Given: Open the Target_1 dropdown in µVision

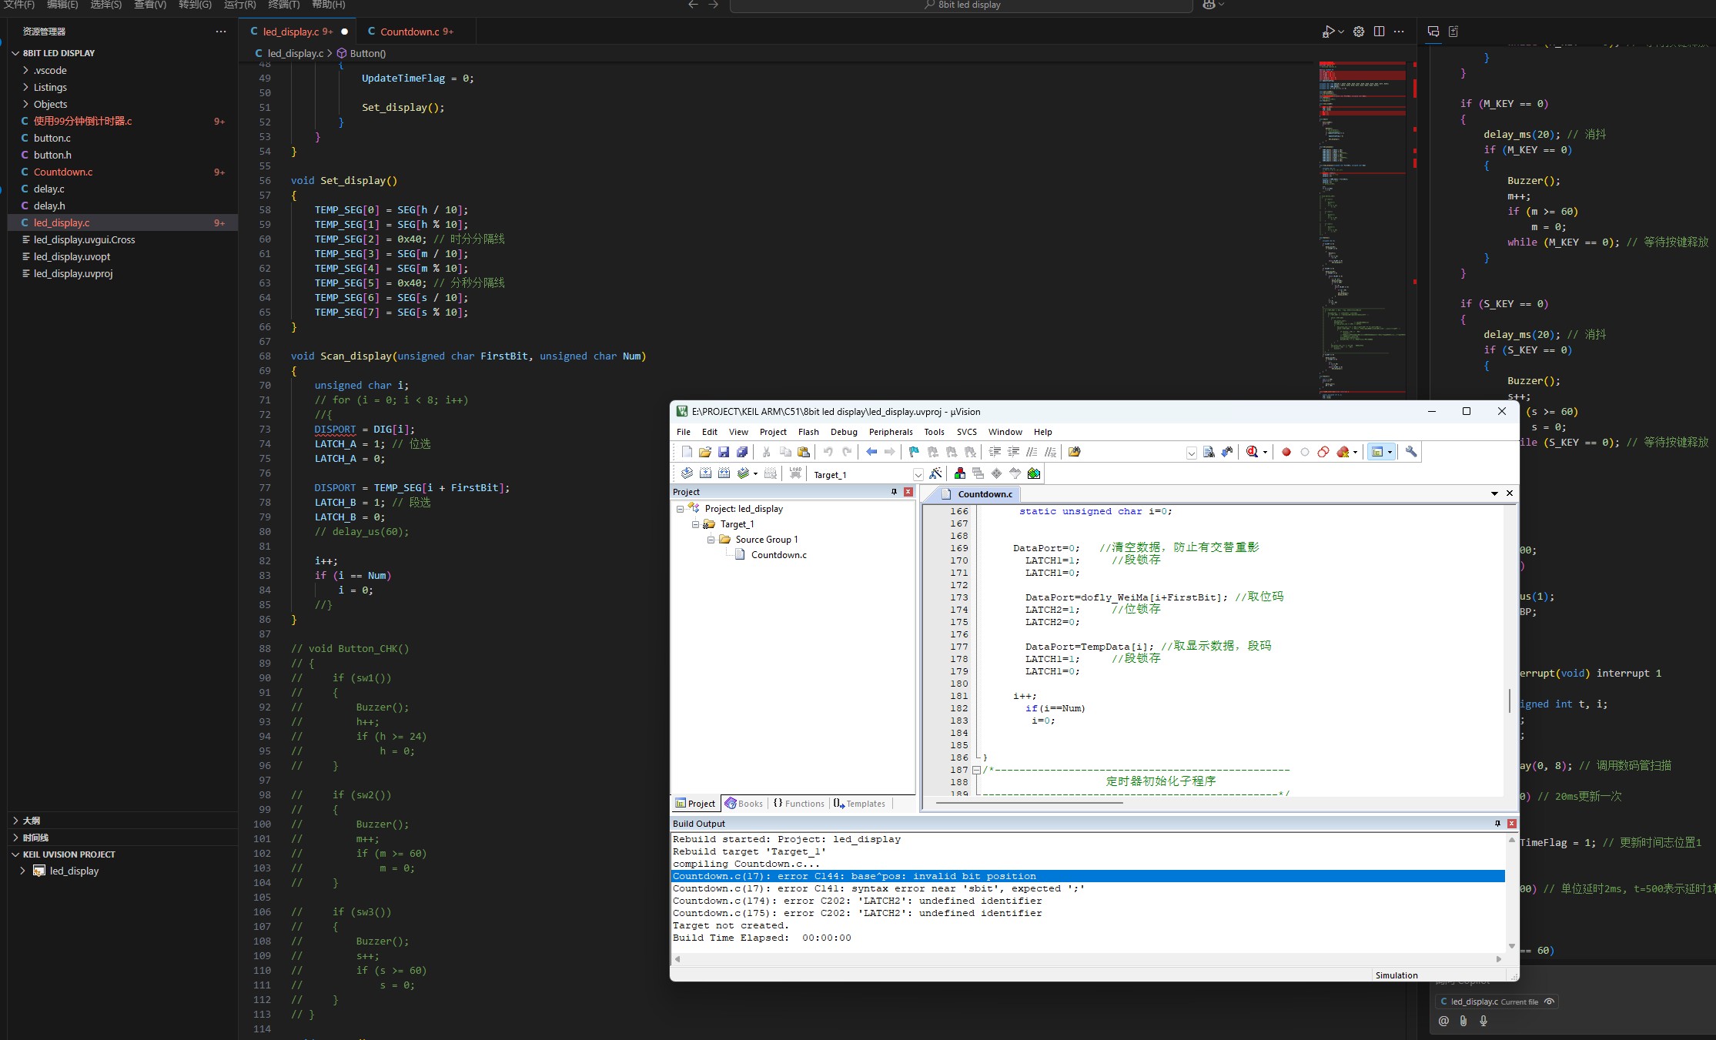Looking at the screenshot, I should point(918,474).
